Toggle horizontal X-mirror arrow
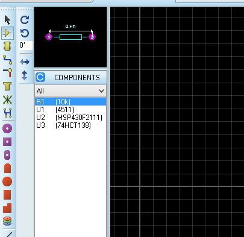Image resolution: width=244 pixels, height=237 pixels. click(25, 62)
